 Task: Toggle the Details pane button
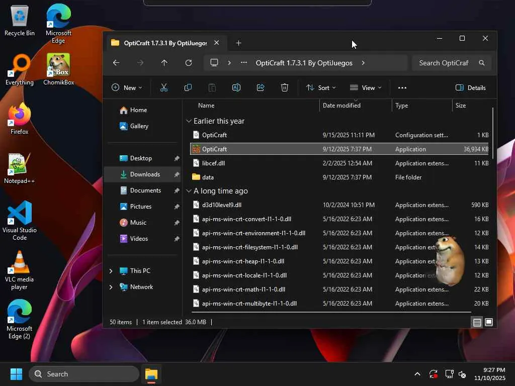pos(470,87)
